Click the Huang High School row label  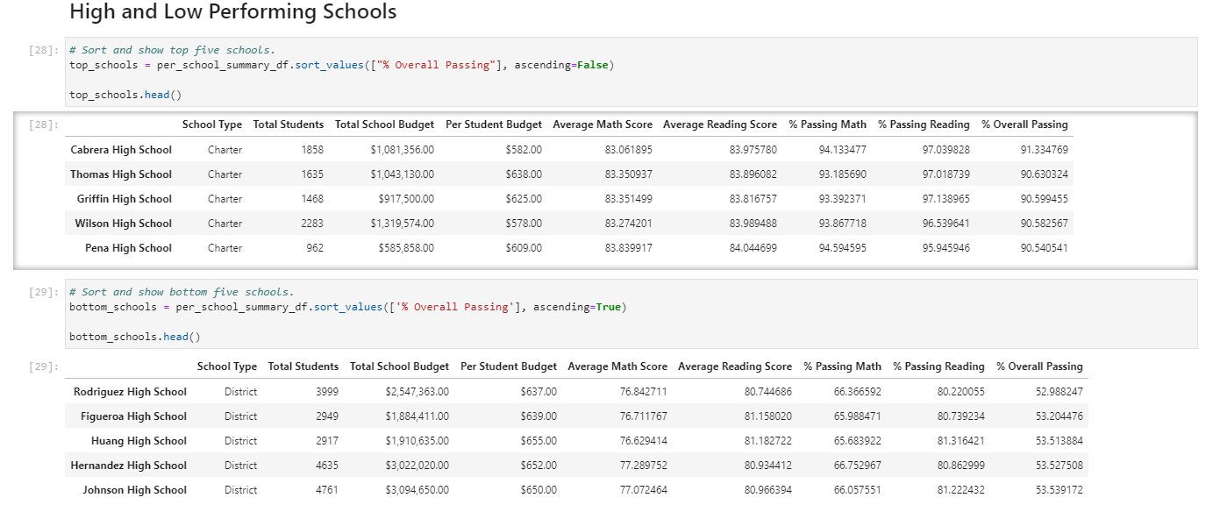point(139,441)
